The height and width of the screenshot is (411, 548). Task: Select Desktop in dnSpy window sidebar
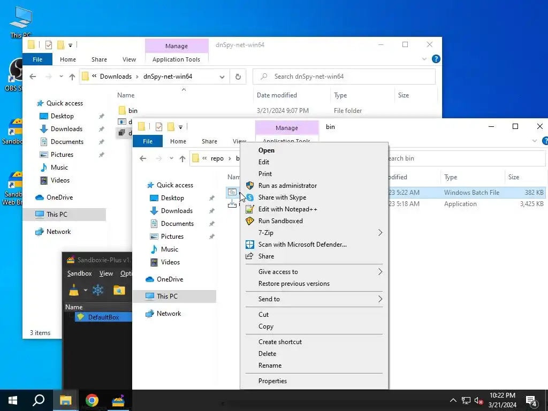pos(62,116)
